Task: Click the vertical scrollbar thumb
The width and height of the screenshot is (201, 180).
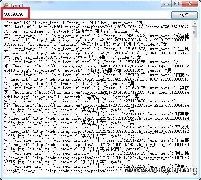Action: 194,32
